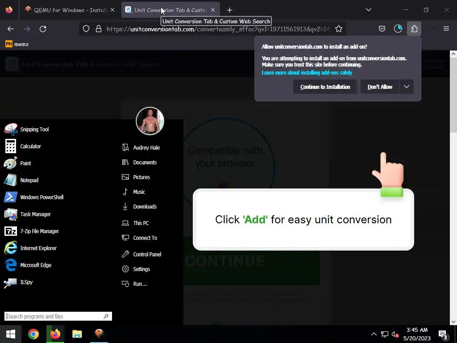Bookmark this page with the star
This screenshot has width=457, height=343.
coord(339,29)
